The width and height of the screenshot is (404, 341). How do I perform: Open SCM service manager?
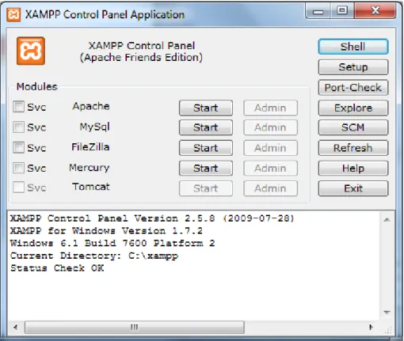tap(353, 127)
